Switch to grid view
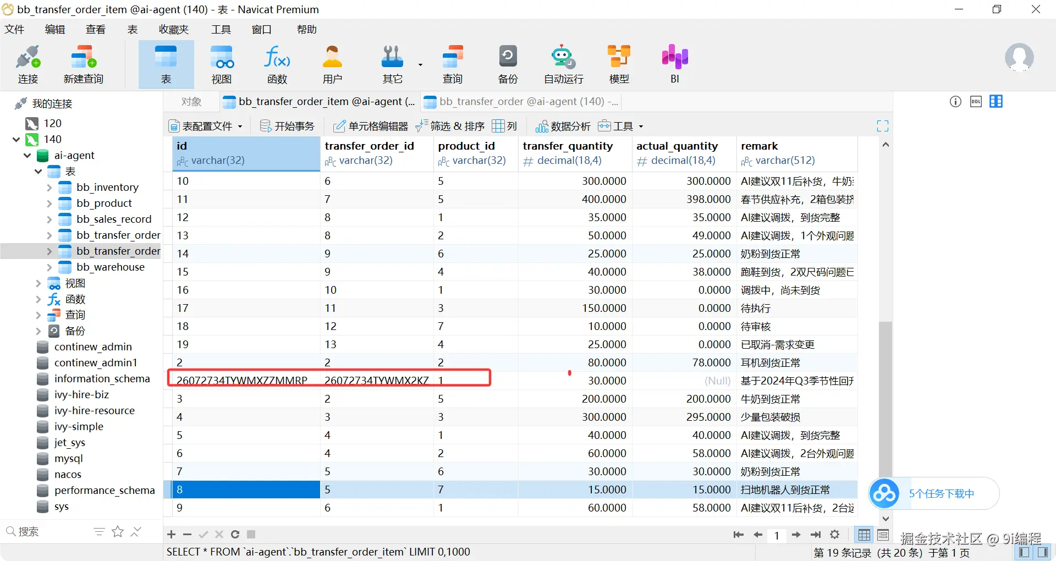 tap(865, 534)
